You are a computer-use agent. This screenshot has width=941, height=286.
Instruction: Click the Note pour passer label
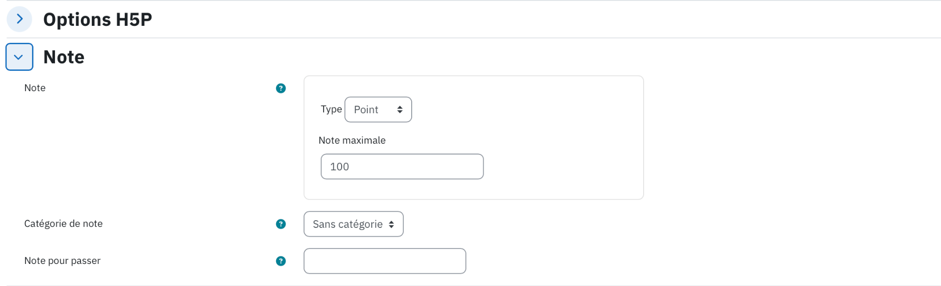click(x=63, y=261)
